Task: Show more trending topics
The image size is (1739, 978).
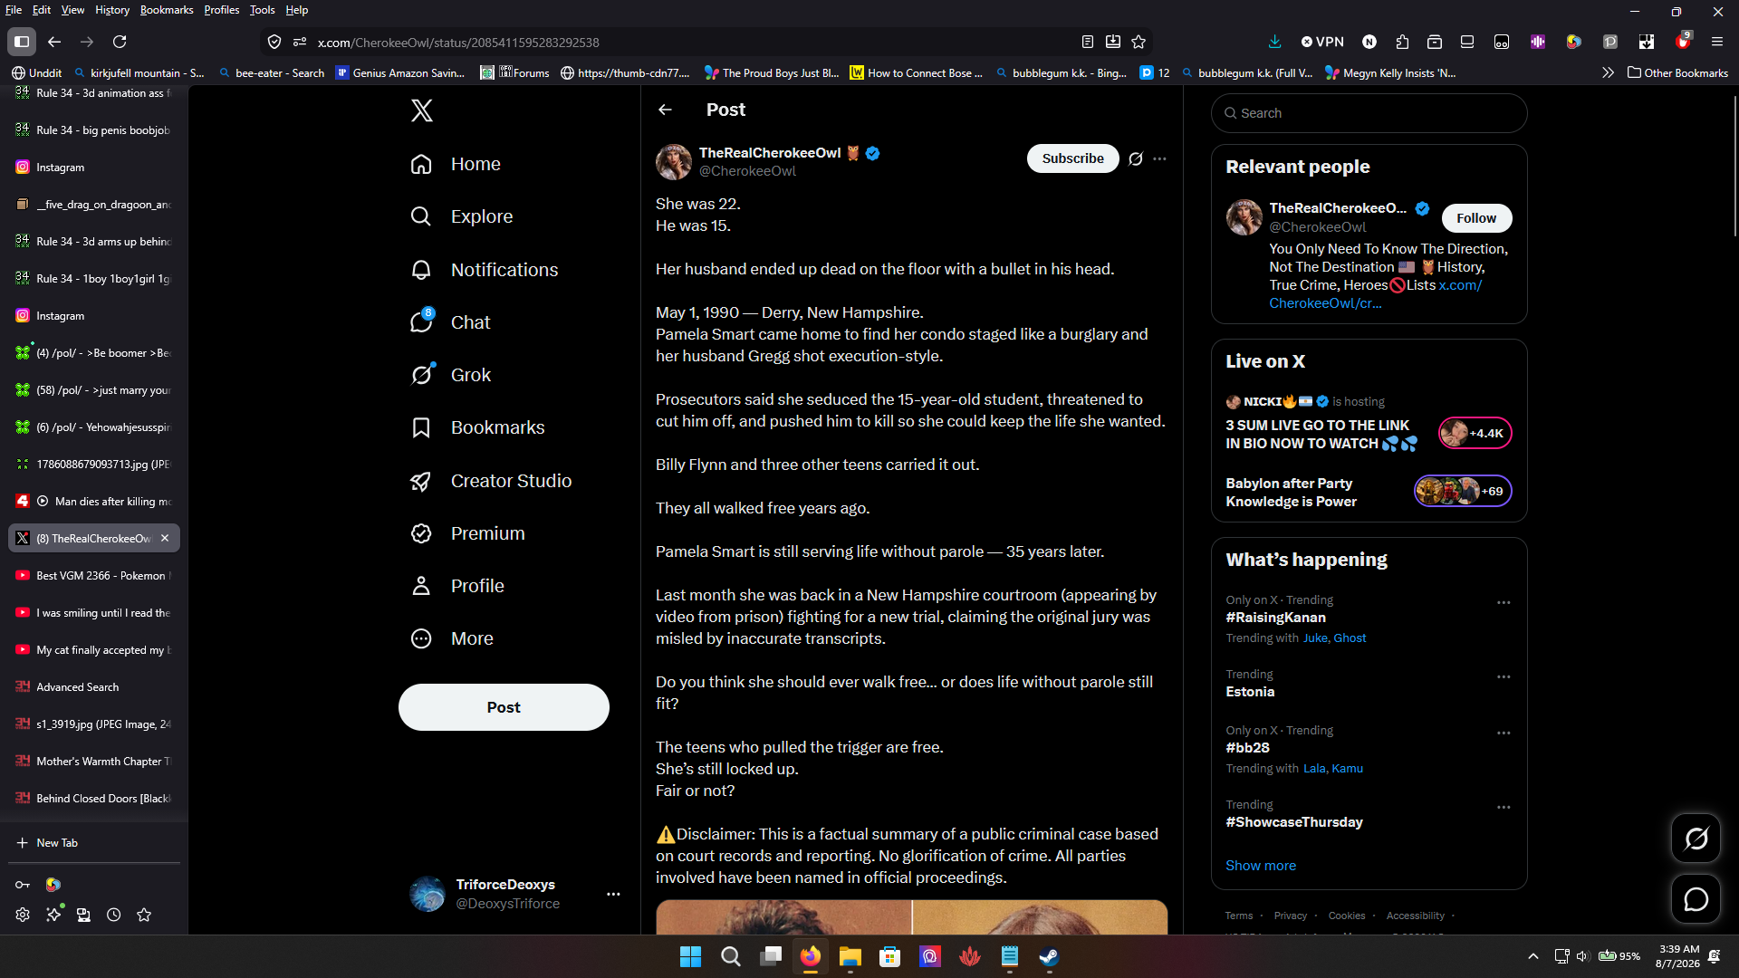Action: click(1261, 866)
